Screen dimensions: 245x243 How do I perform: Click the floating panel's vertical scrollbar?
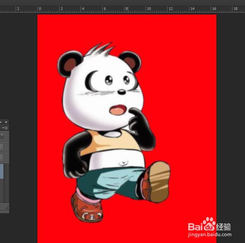pos(6,183)
